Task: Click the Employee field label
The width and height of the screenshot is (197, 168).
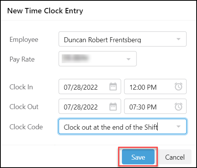Action: [x=24, y=40]
